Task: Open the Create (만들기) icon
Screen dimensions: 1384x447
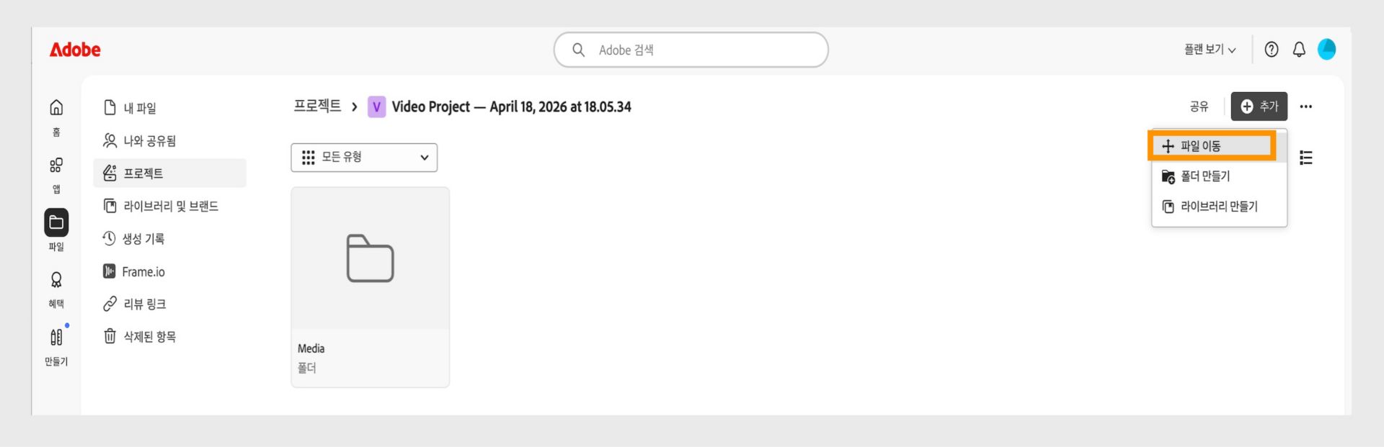Action: click(56, 337)
